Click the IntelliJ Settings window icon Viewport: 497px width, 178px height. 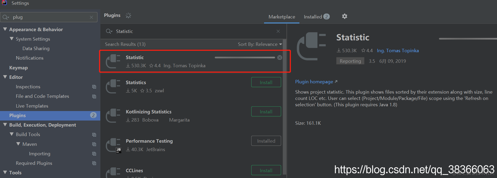click(x=4, y=3)
